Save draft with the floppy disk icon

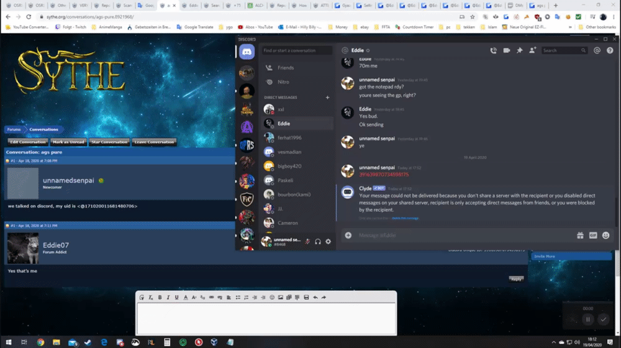pyautogui.click(x=306, y=297)
